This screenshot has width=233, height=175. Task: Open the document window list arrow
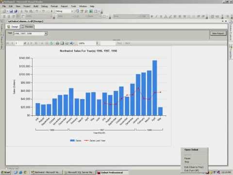point(223,21)
